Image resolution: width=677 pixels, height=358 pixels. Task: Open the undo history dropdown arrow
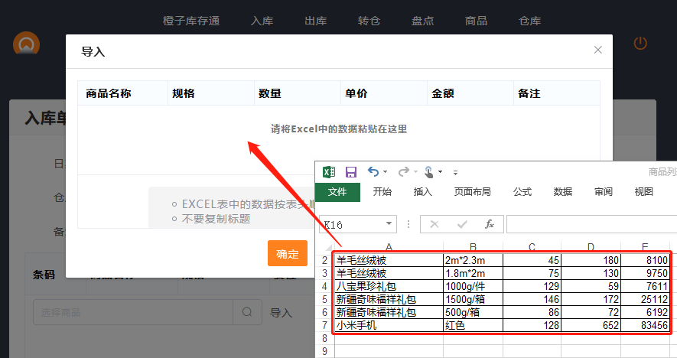385,172
